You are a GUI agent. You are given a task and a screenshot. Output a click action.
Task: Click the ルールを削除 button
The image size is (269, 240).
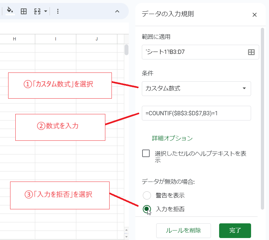(x=184, y=231)
